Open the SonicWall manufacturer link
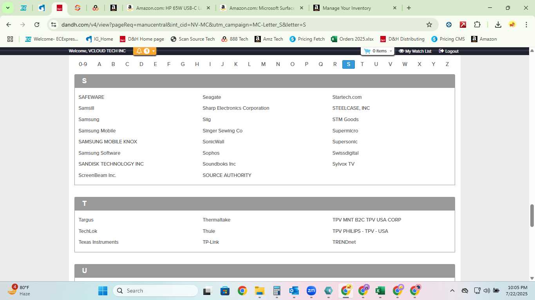The width and height of the screenshot is (535, 300). [x=213, y=142]
